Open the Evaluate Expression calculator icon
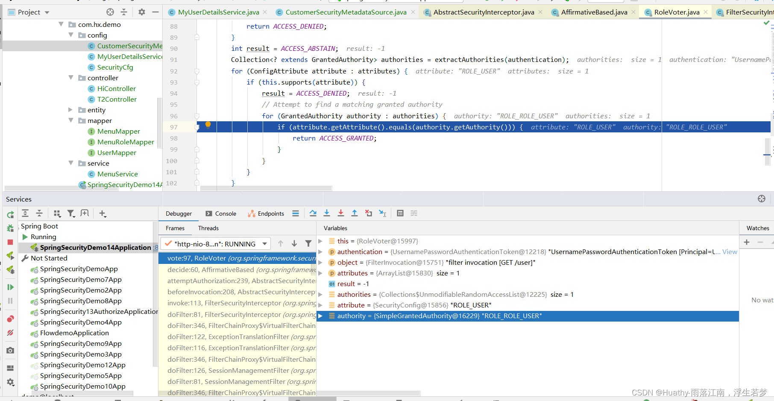This screenshot has width=774, height=401. click(x=400, y=213)
